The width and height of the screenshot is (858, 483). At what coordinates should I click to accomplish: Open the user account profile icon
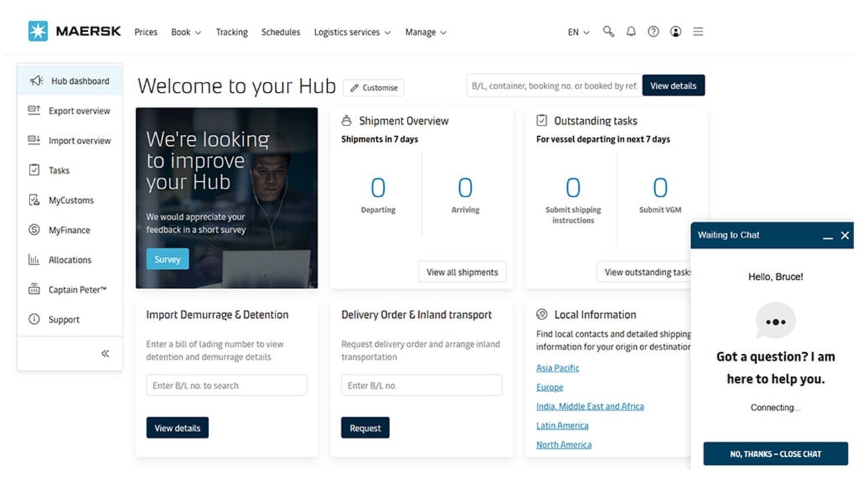[676, 32]
